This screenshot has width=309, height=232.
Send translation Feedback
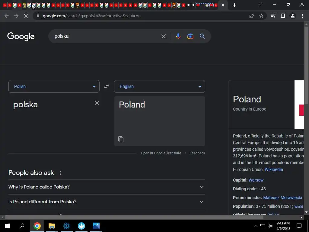click(197, 153)
